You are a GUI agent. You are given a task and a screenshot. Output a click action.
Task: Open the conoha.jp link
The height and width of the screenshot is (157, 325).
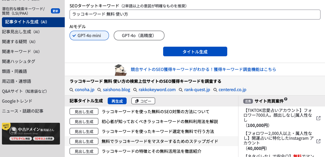85,90
